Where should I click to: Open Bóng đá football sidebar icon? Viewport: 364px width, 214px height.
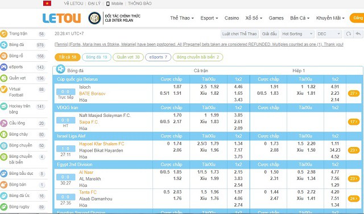coord(4,45)
